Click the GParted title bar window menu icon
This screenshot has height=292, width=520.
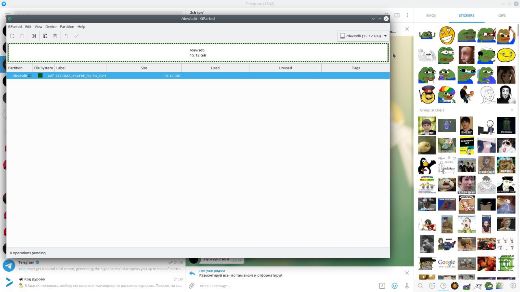coord(10,19)
